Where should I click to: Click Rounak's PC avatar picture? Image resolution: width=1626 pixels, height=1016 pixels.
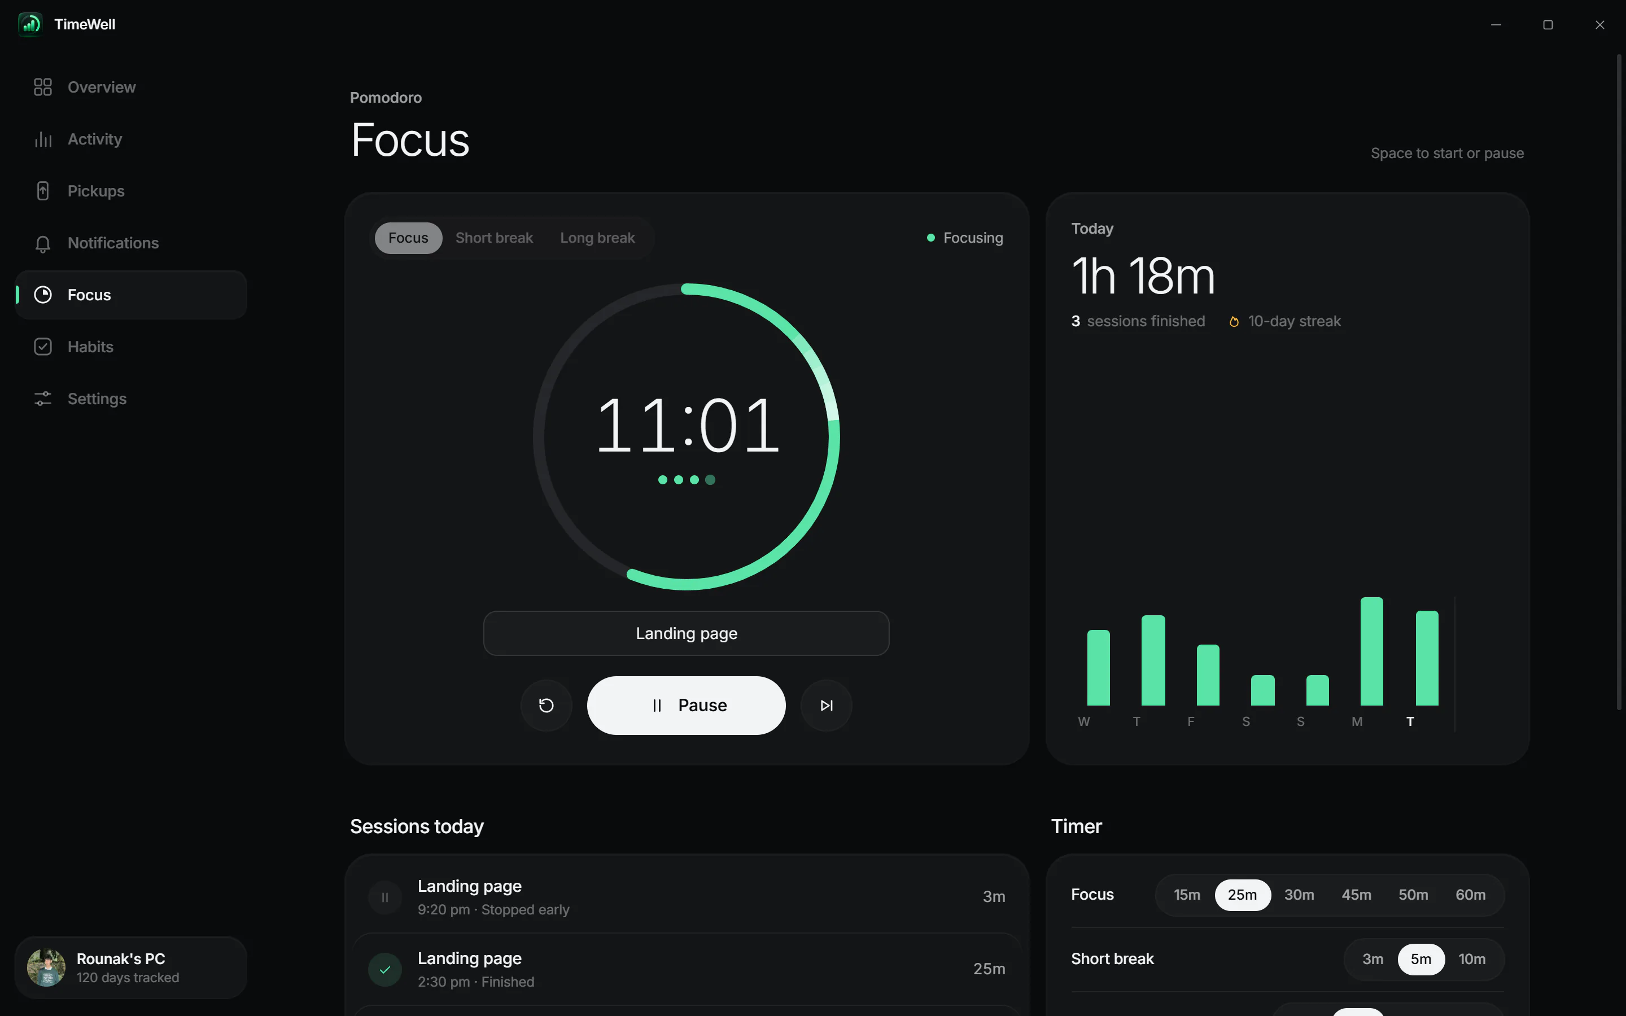point(46,967)
